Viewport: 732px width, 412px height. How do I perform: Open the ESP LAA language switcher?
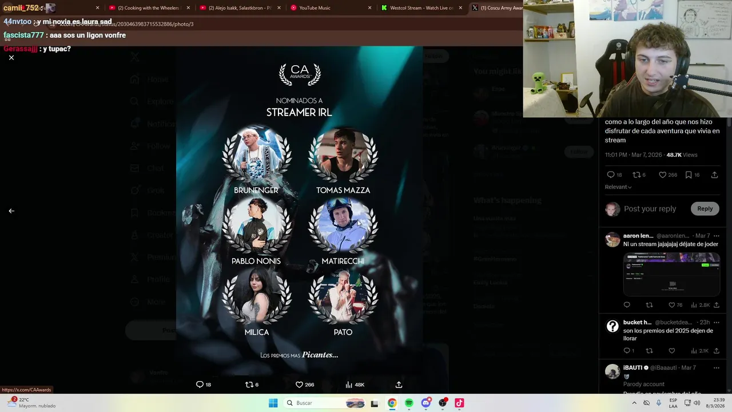pyautogui.click(x=674, y=403)
